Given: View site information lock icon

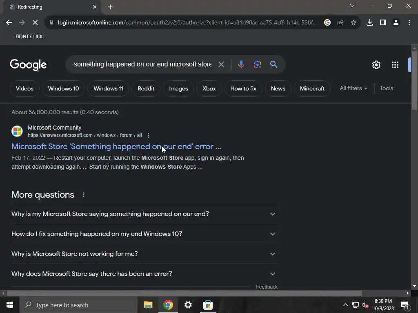Looking at the screenshot, I should (51, 23).
